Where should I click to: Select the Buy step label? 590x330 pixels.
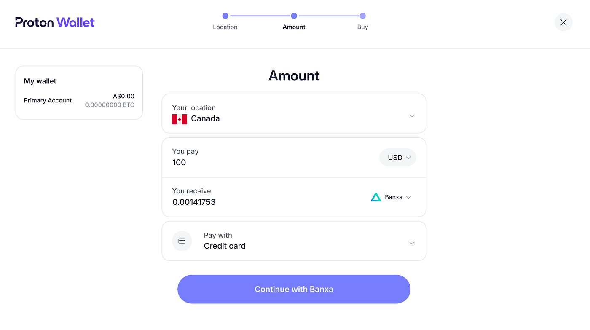click(x=363, y=27)
